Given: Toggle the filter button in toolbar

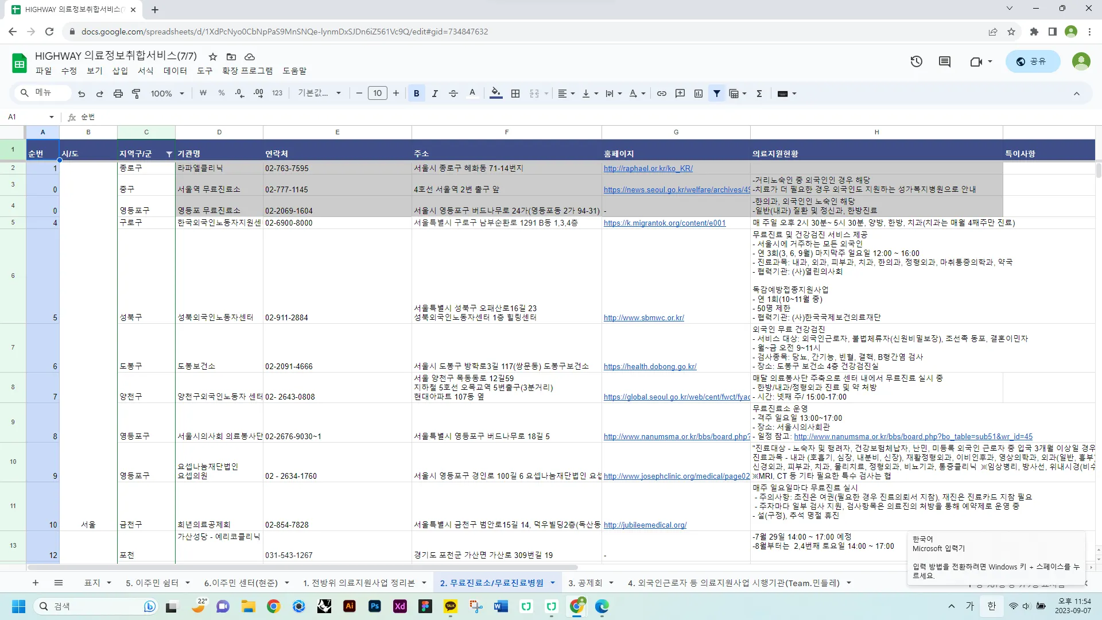Looking at the screenshot, I should pyautogui.click(x=716, y=94).
